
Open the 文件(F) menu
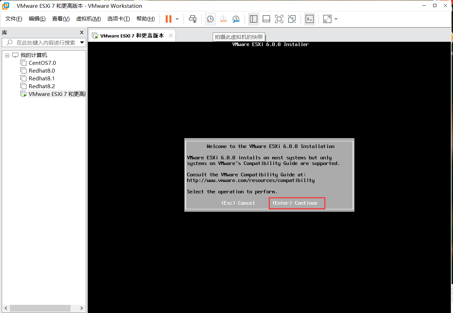[x=13, y=19]
